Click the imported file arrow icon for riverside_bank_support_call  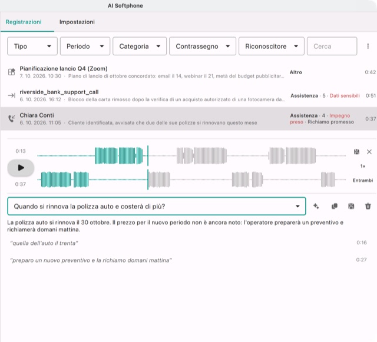point(11,95)
